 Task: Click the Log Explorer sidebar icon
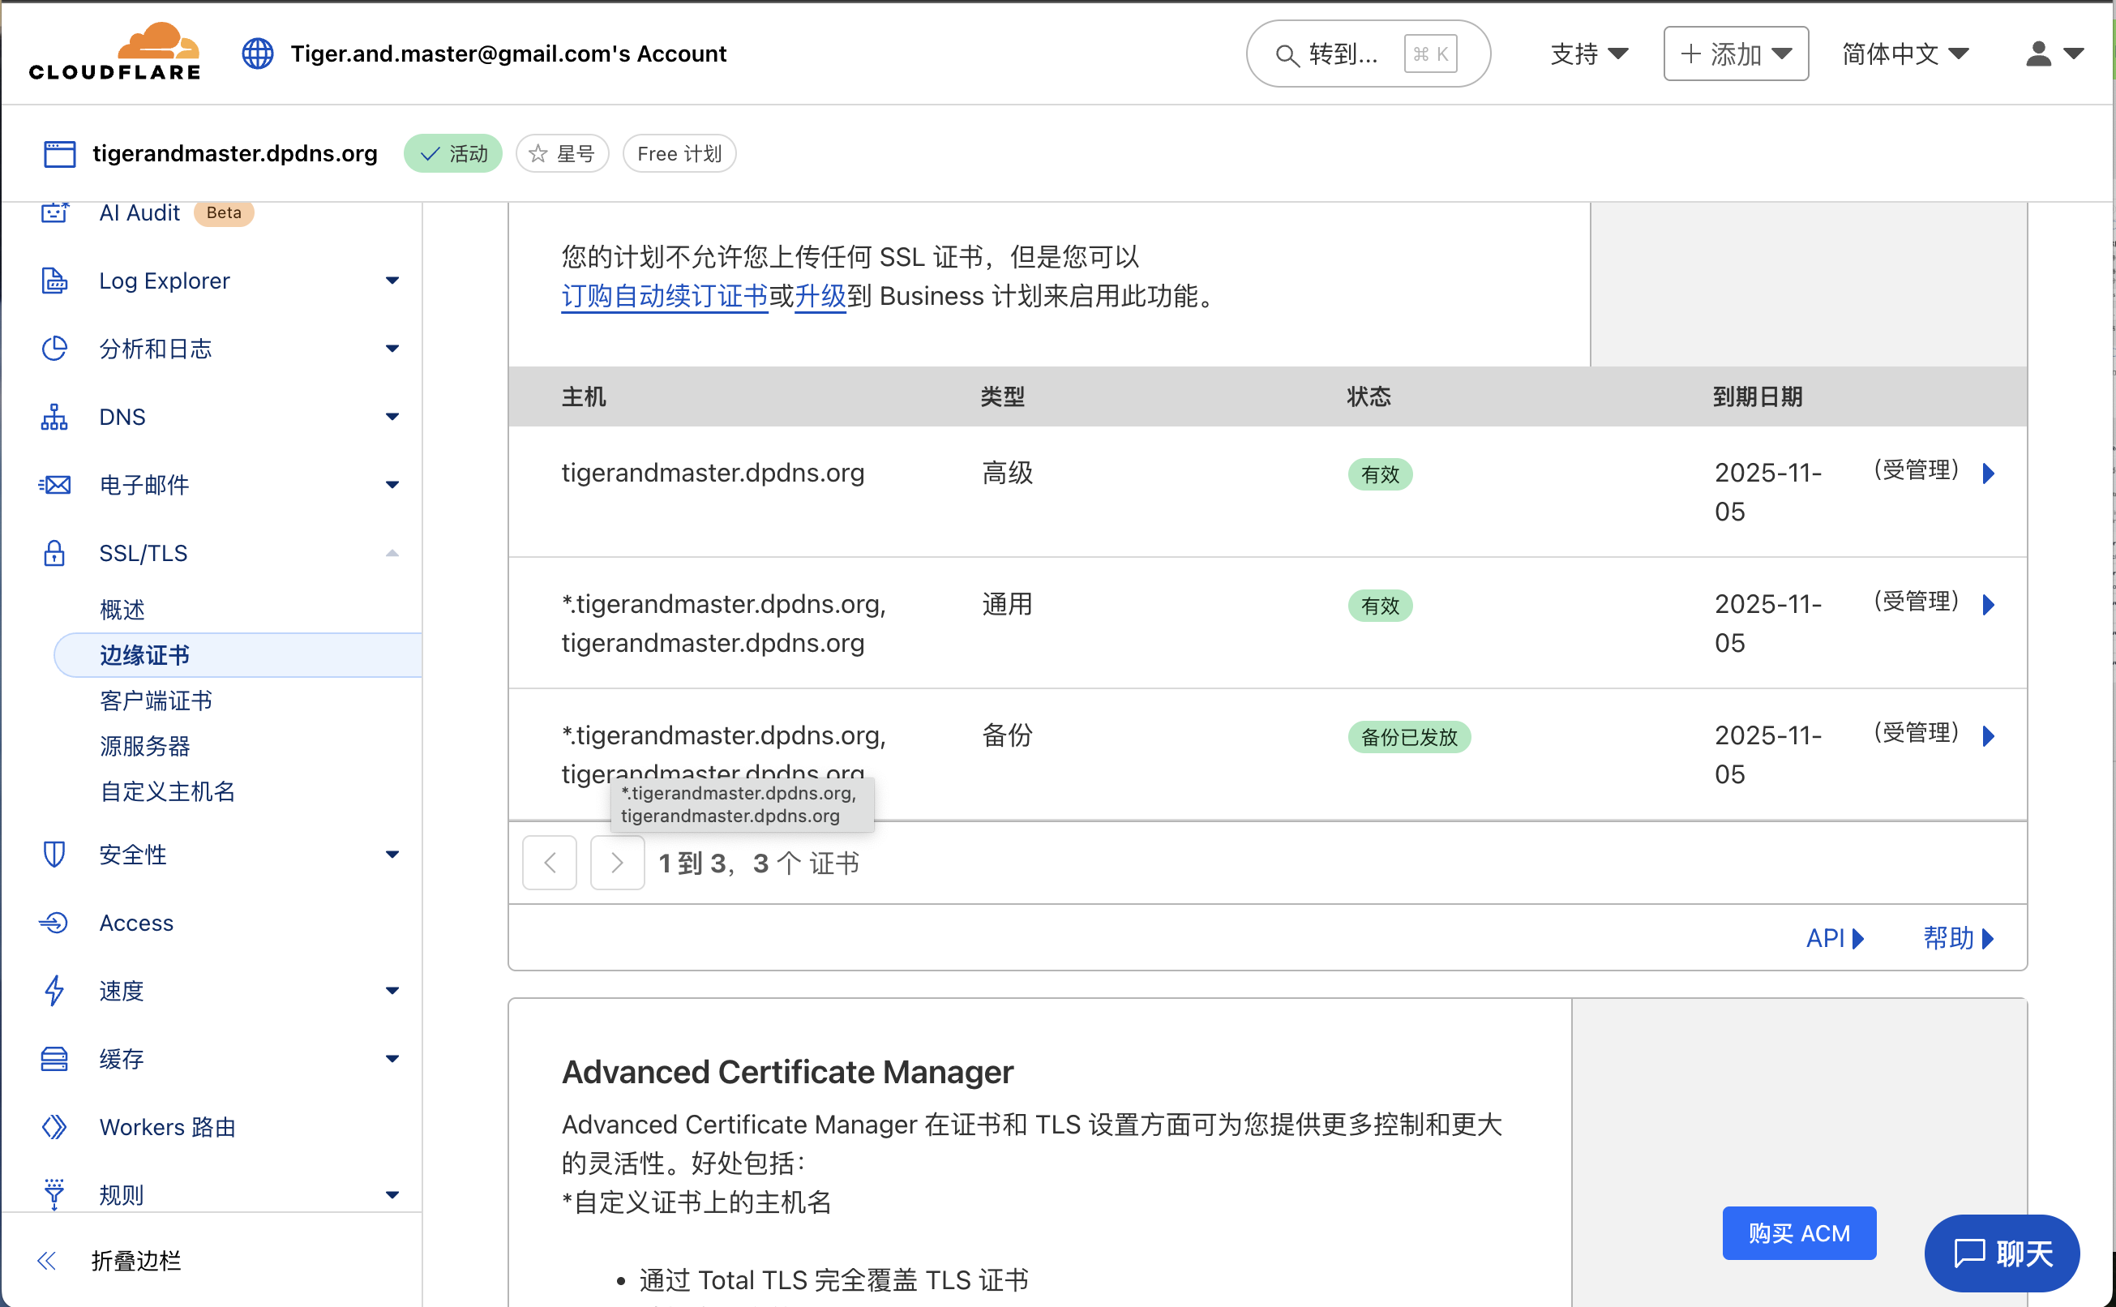(54, 281)
